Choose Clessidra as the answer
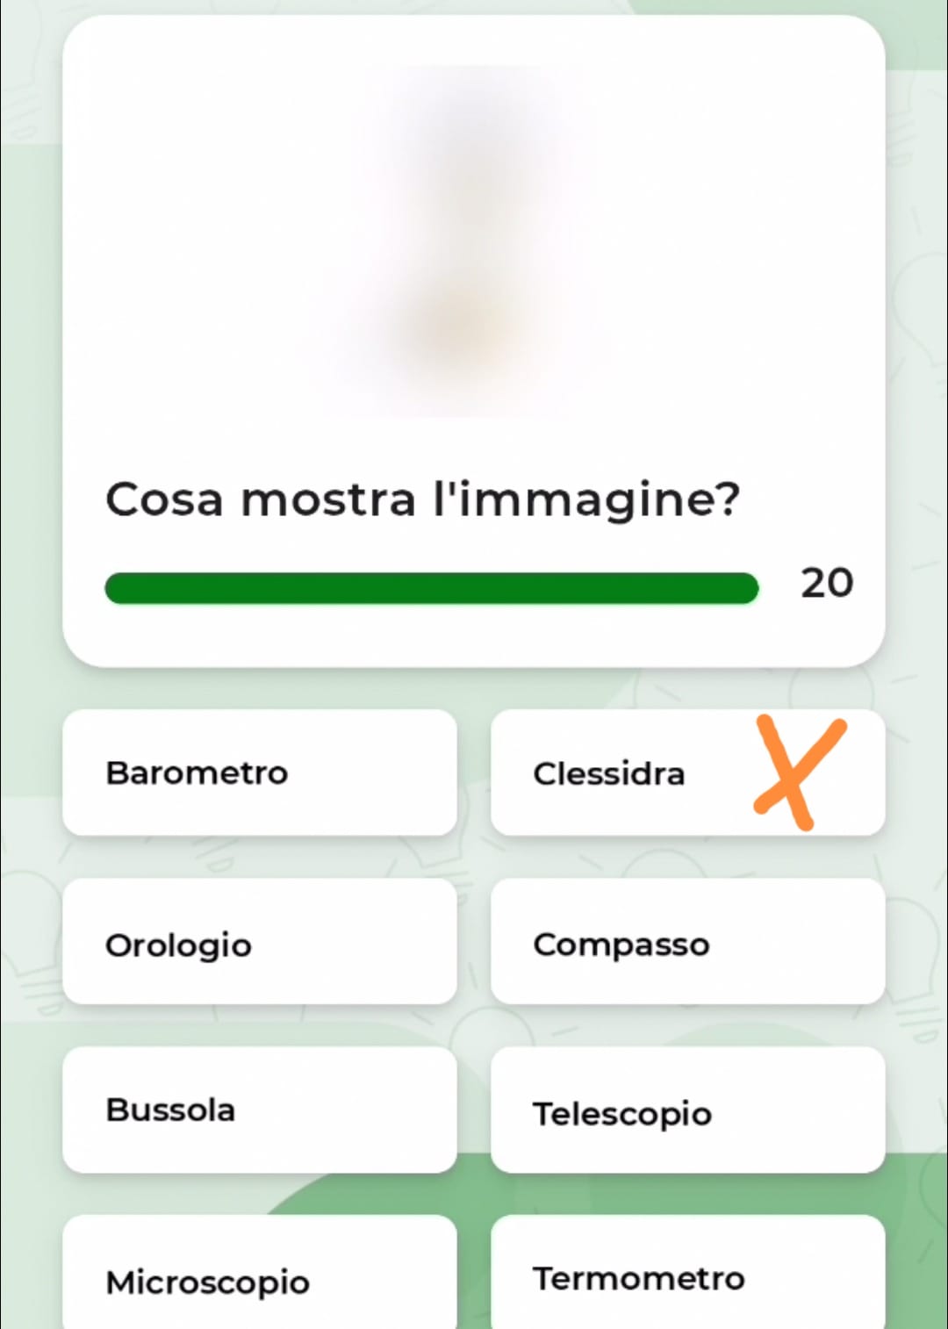948x1329 pixels. (x=687, y=772)
